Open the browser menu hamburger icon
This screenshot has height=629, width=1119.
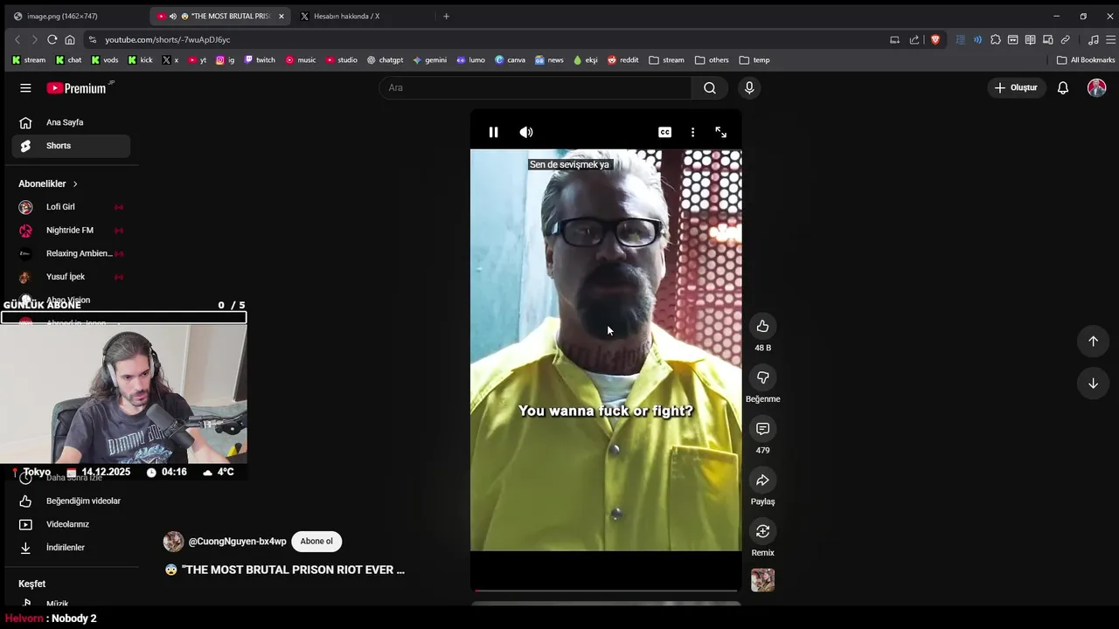[x=1111, y=39]
